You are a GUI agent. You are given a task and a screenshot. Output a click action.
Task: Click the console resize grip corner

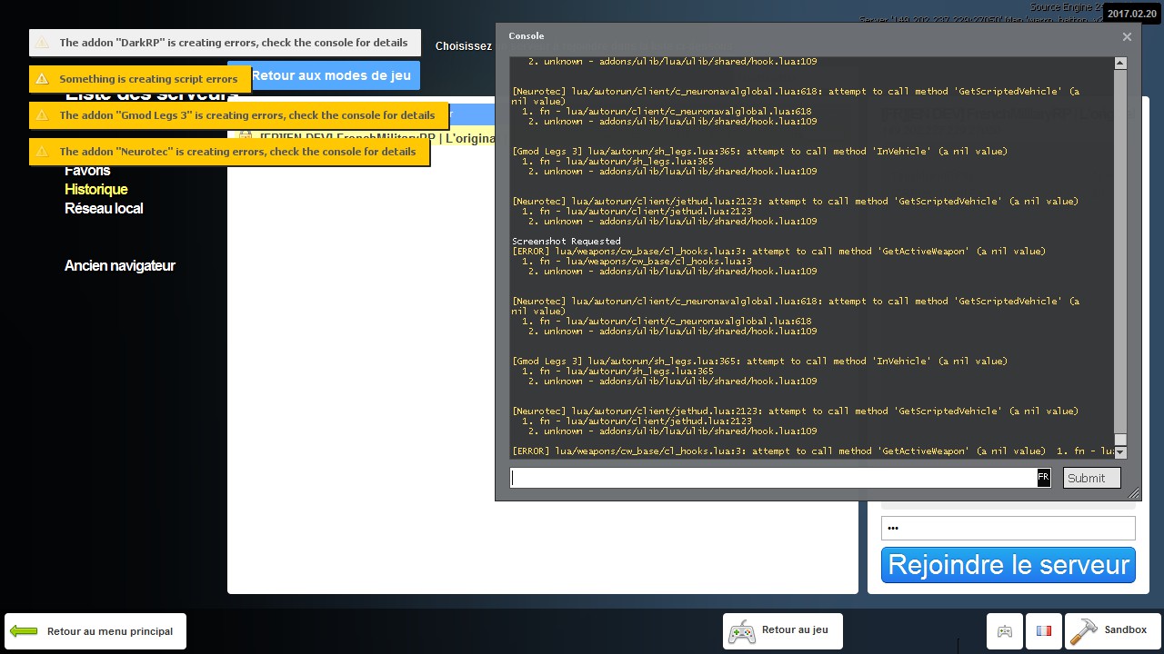tap(1133, 493)
